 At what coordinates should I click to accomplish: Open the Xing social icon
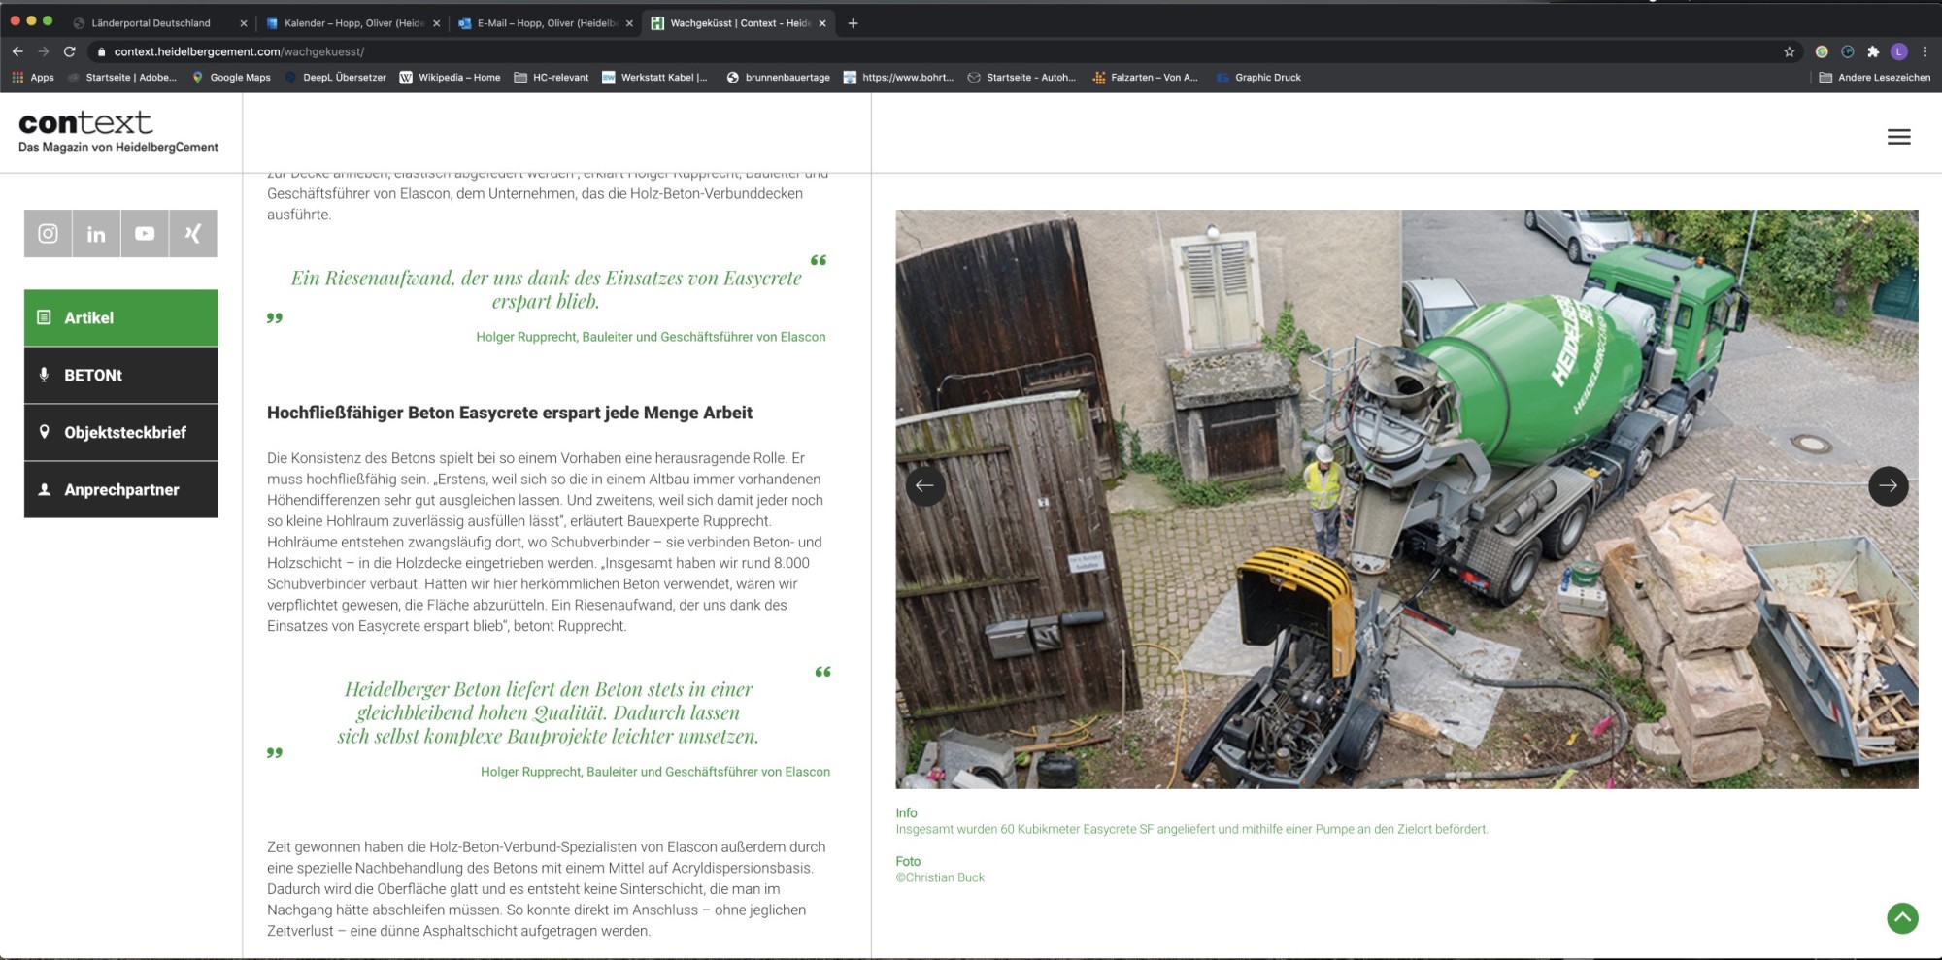point(193,233)
